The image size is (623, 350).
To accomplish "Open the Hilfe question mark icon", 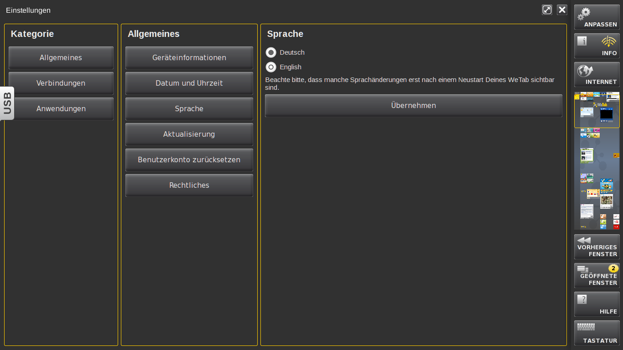I will point(582,299).
